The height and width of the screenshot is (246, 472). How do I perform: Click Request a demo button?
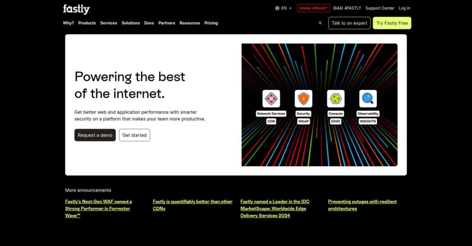coord(95,135)
